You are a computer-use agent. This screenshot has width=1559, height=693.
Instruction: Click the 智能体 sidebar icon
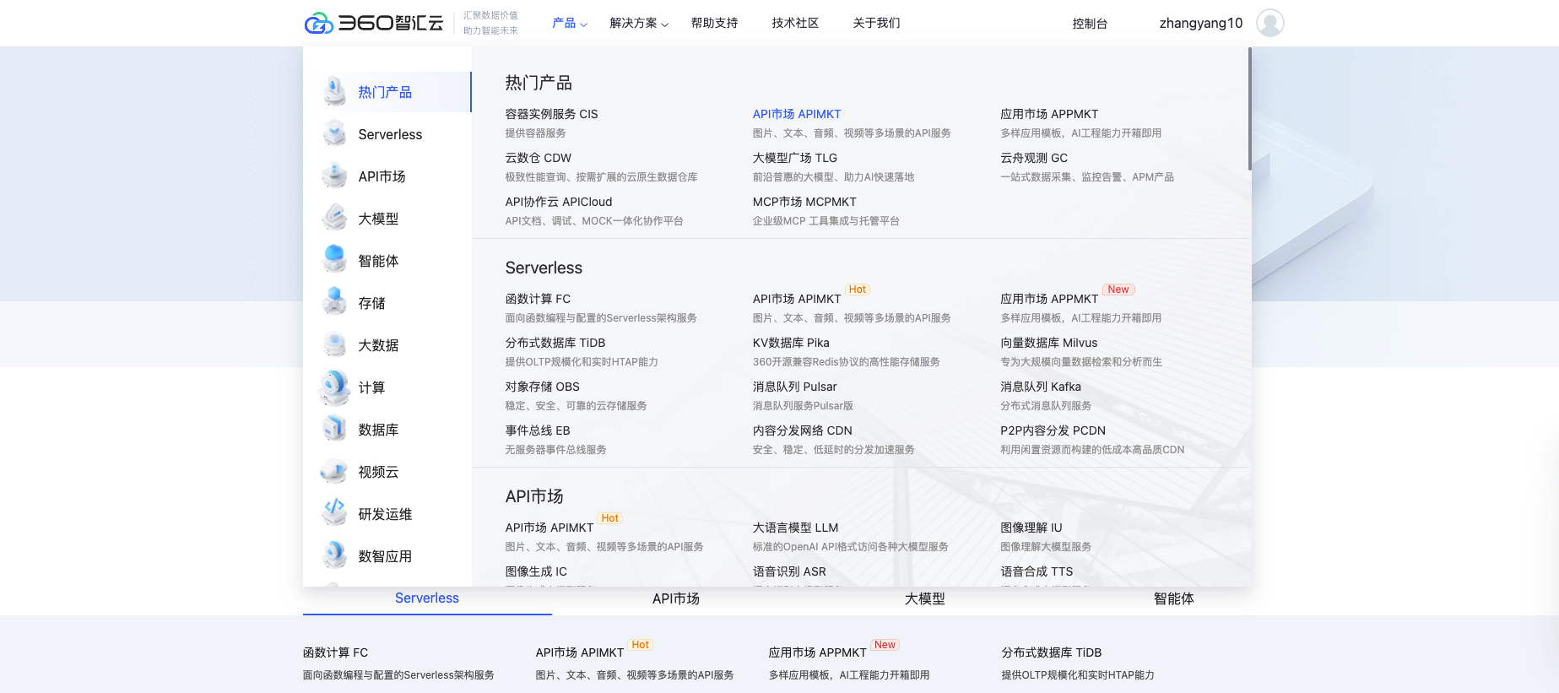click(335, 260)
